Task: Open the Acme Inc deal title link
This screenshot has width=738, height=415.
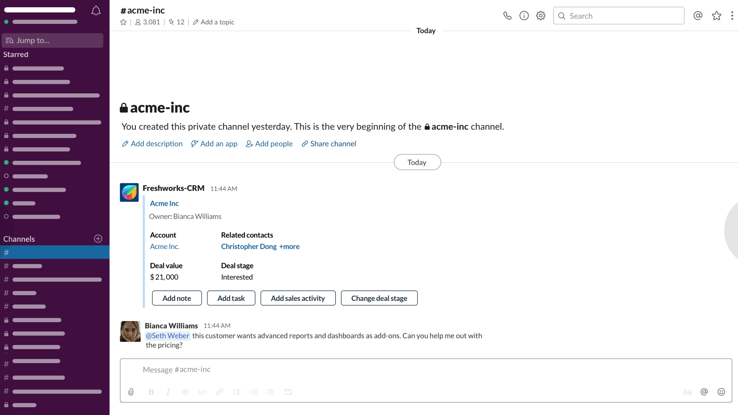Action: pos(164,203)
